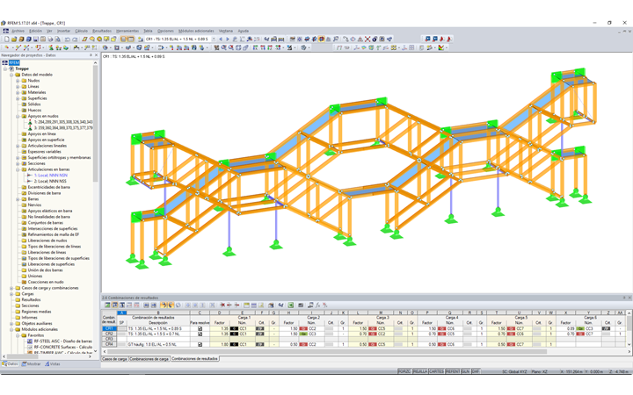
Task: Toggle FORZC in the status bar
Action: (404, 371)
